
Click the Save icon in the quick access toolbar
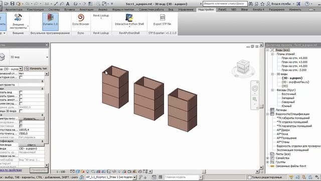coord(13,4)
